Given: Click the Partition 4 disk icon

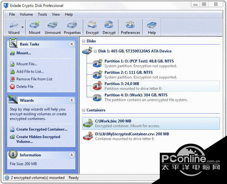Looking at the screenshot, I should 97,98.
